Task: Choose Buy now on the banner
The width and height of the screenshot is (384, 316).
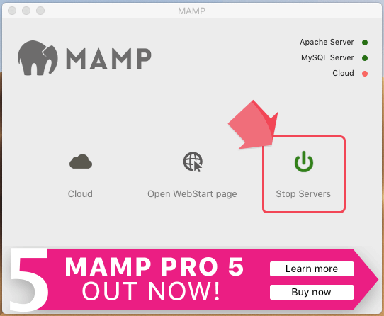Action: 312,292
